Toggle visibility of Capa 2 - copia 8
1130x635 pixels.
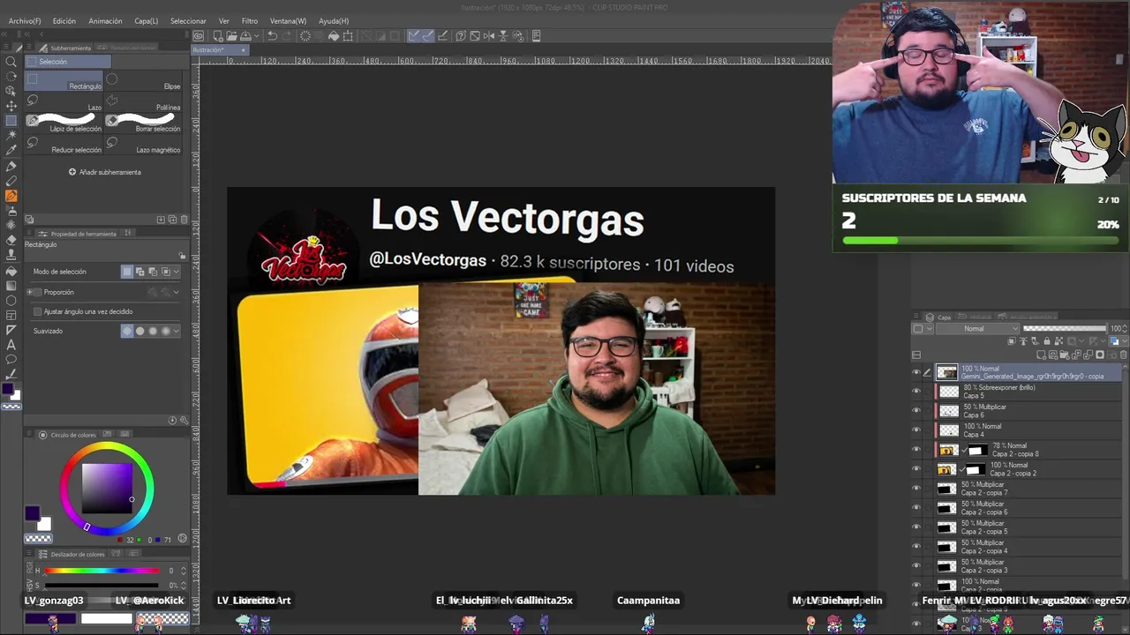tap(915, 450)
